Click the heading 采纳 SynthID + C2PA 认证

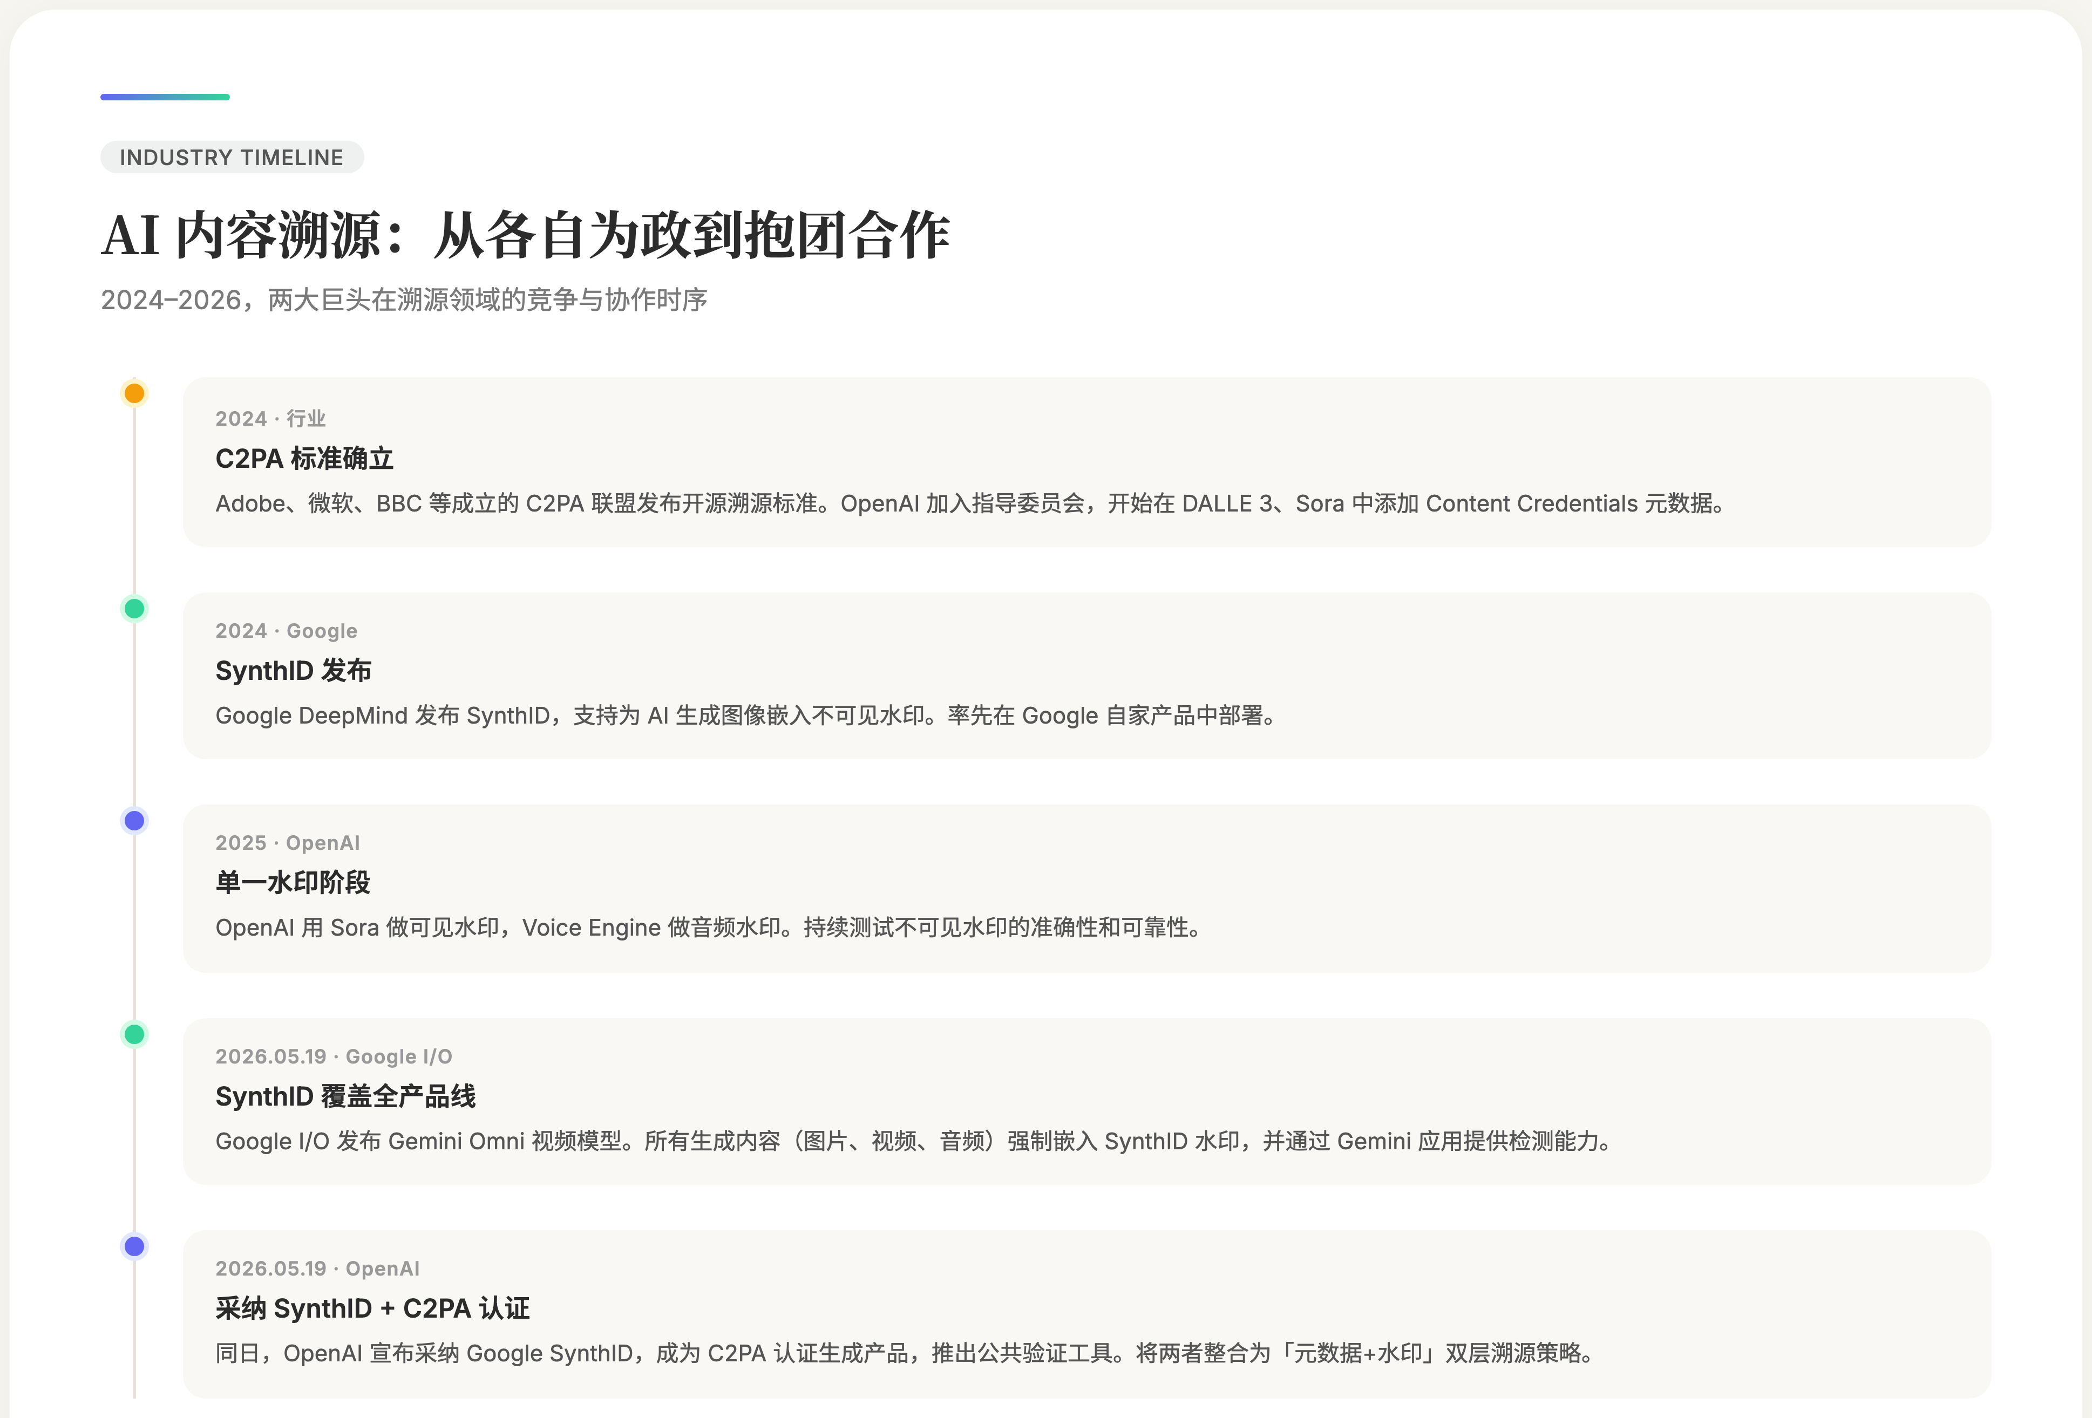(x=372, y=1309)
